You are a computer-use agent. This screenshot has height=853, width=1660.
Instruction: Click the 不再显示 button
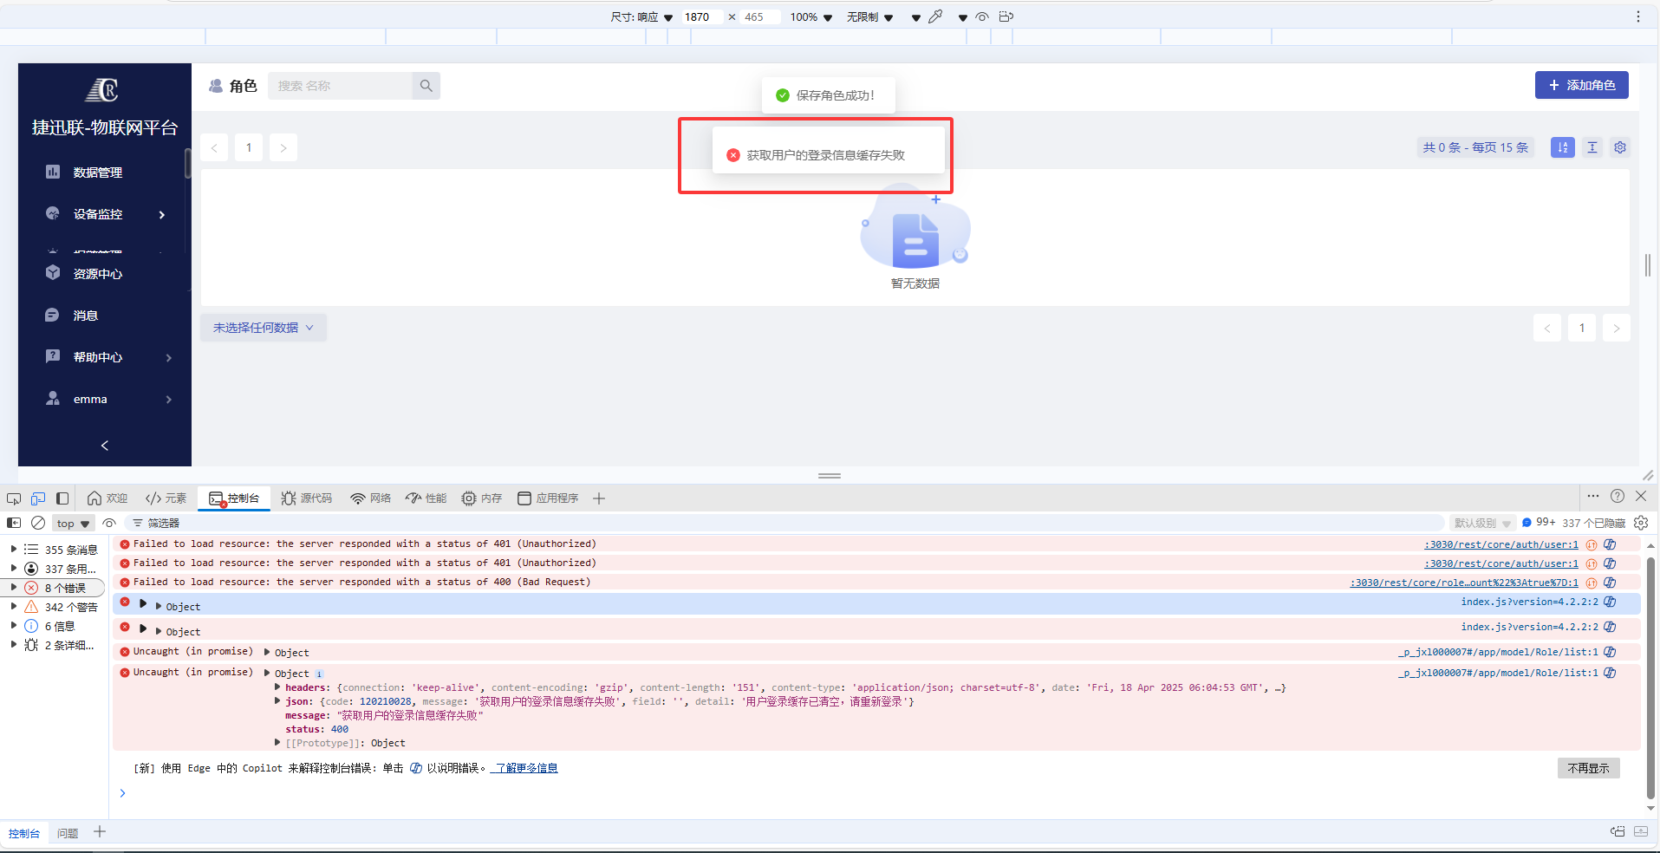1587,768
